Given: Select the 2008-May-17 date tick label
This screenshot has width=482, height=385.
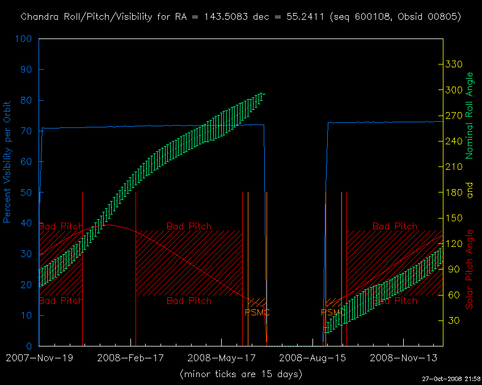Looking at the screenshot, I should click(221, 358).
